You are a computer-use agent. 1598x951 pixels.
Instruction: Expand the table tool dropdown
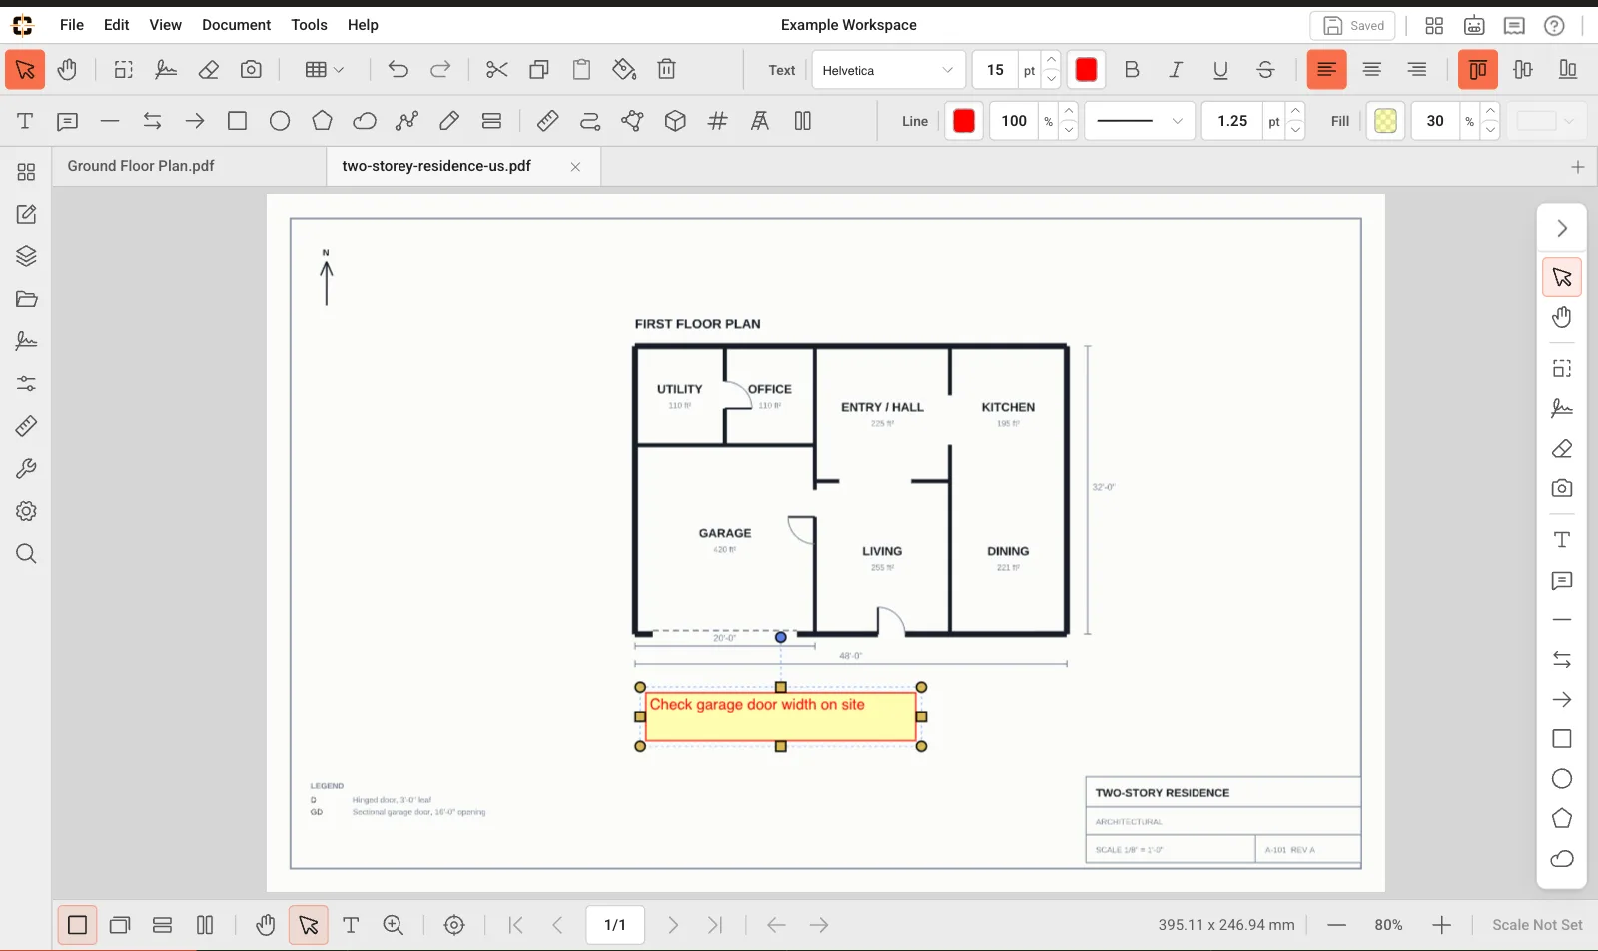[324, 70]
